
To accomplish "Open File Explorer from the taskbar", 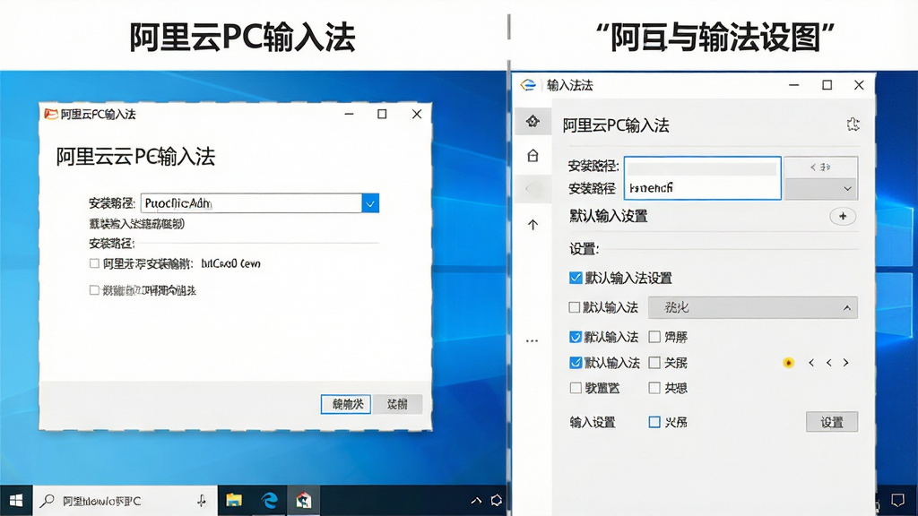I will pos(234,501).
